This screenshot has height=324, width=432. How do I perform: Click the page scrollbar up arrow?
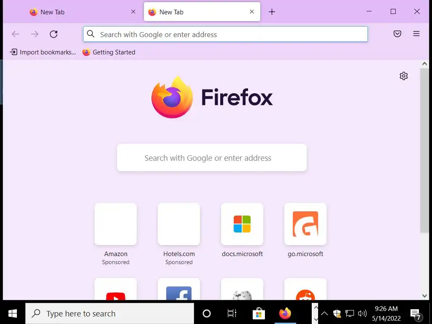click(x=424, y=64)
